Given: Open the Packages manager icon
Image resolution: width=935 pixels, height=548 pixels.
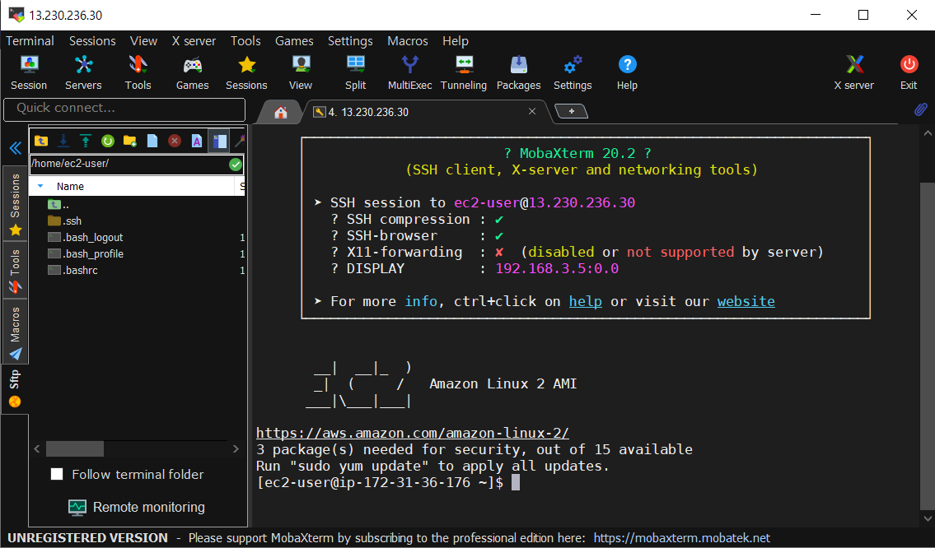Looking at the screenshot, I should (x=518, y=72).
